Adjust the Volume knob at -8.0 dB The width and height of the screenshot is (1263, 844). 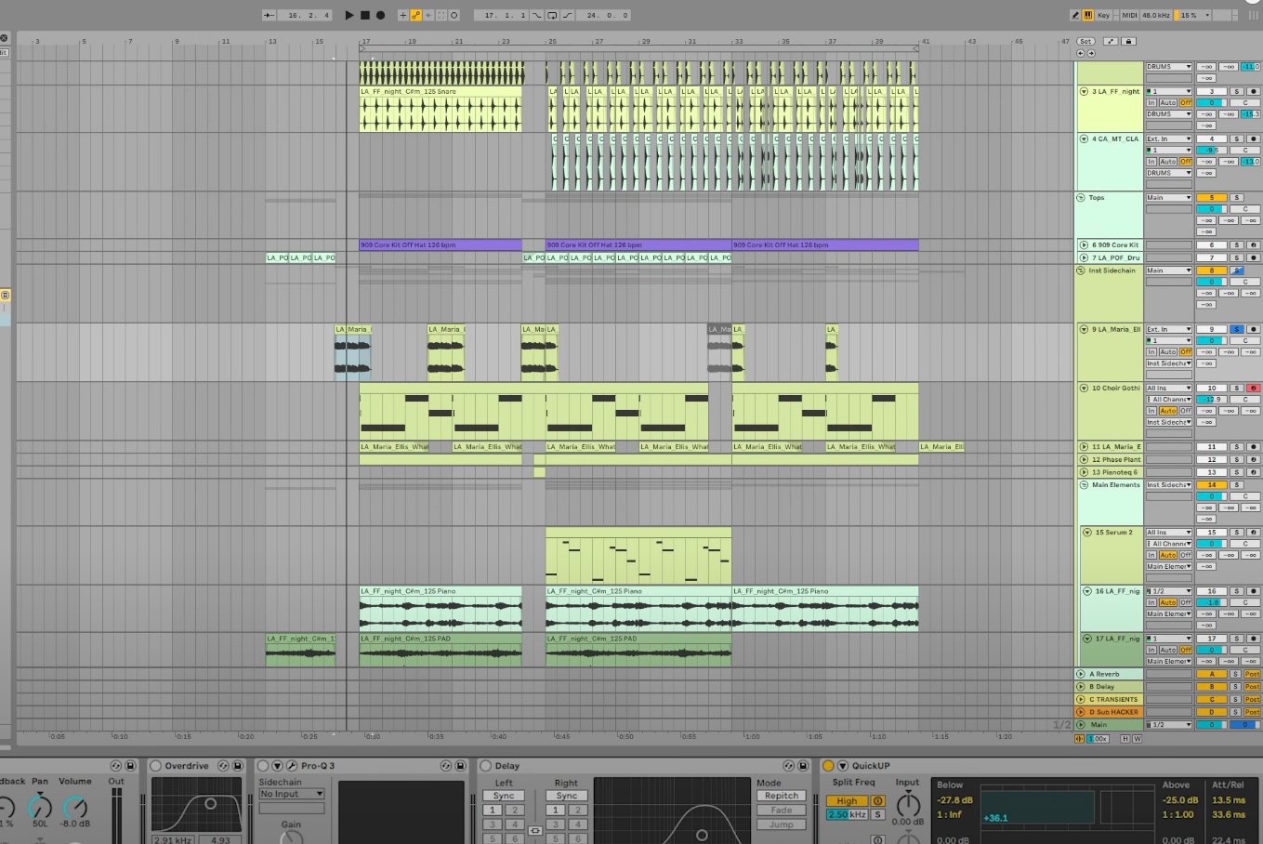click(75, 807)
